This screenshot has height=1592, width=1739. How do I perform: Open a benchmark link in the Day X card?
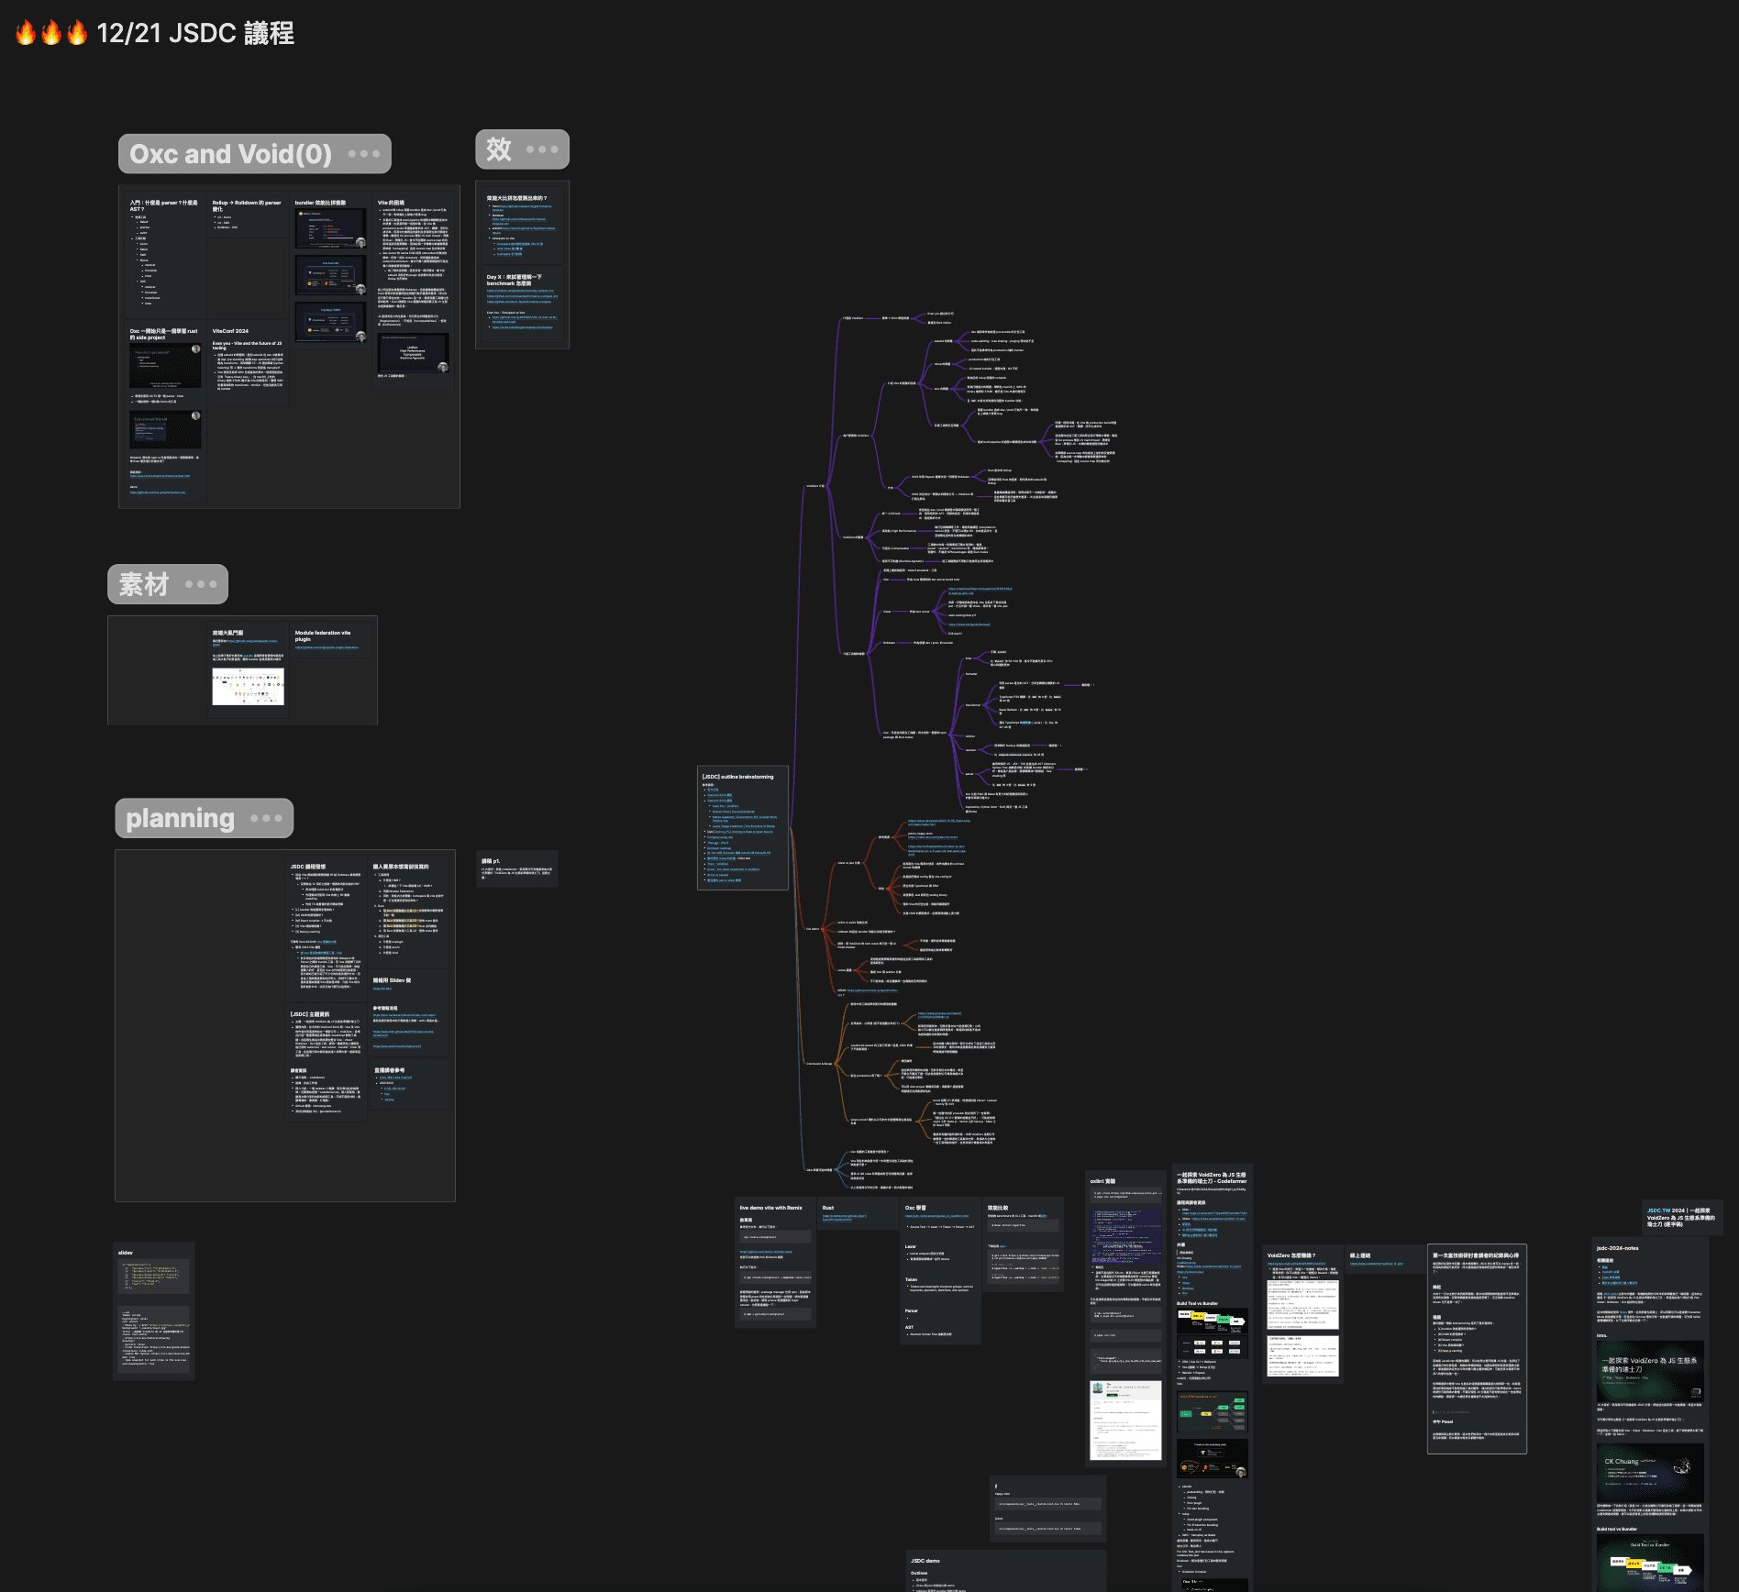pos(520,292)
